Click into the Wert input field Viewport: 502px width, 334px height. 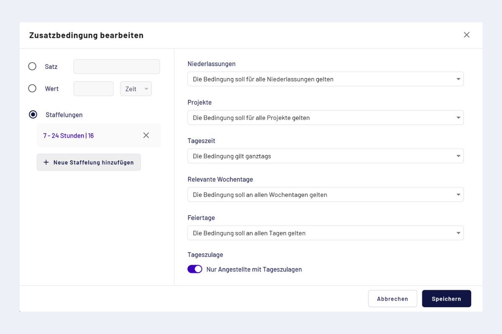[93, 89]
